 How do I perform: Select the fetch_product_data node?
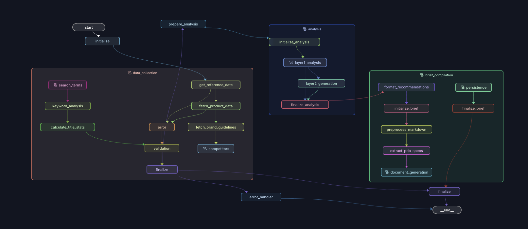pyautogui.click(x=216, y=106)
